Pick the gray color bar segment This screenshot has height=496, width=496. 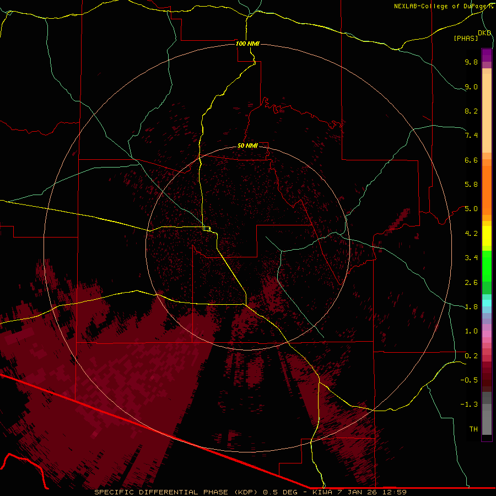pyautogui.click(x=487, y=423)
